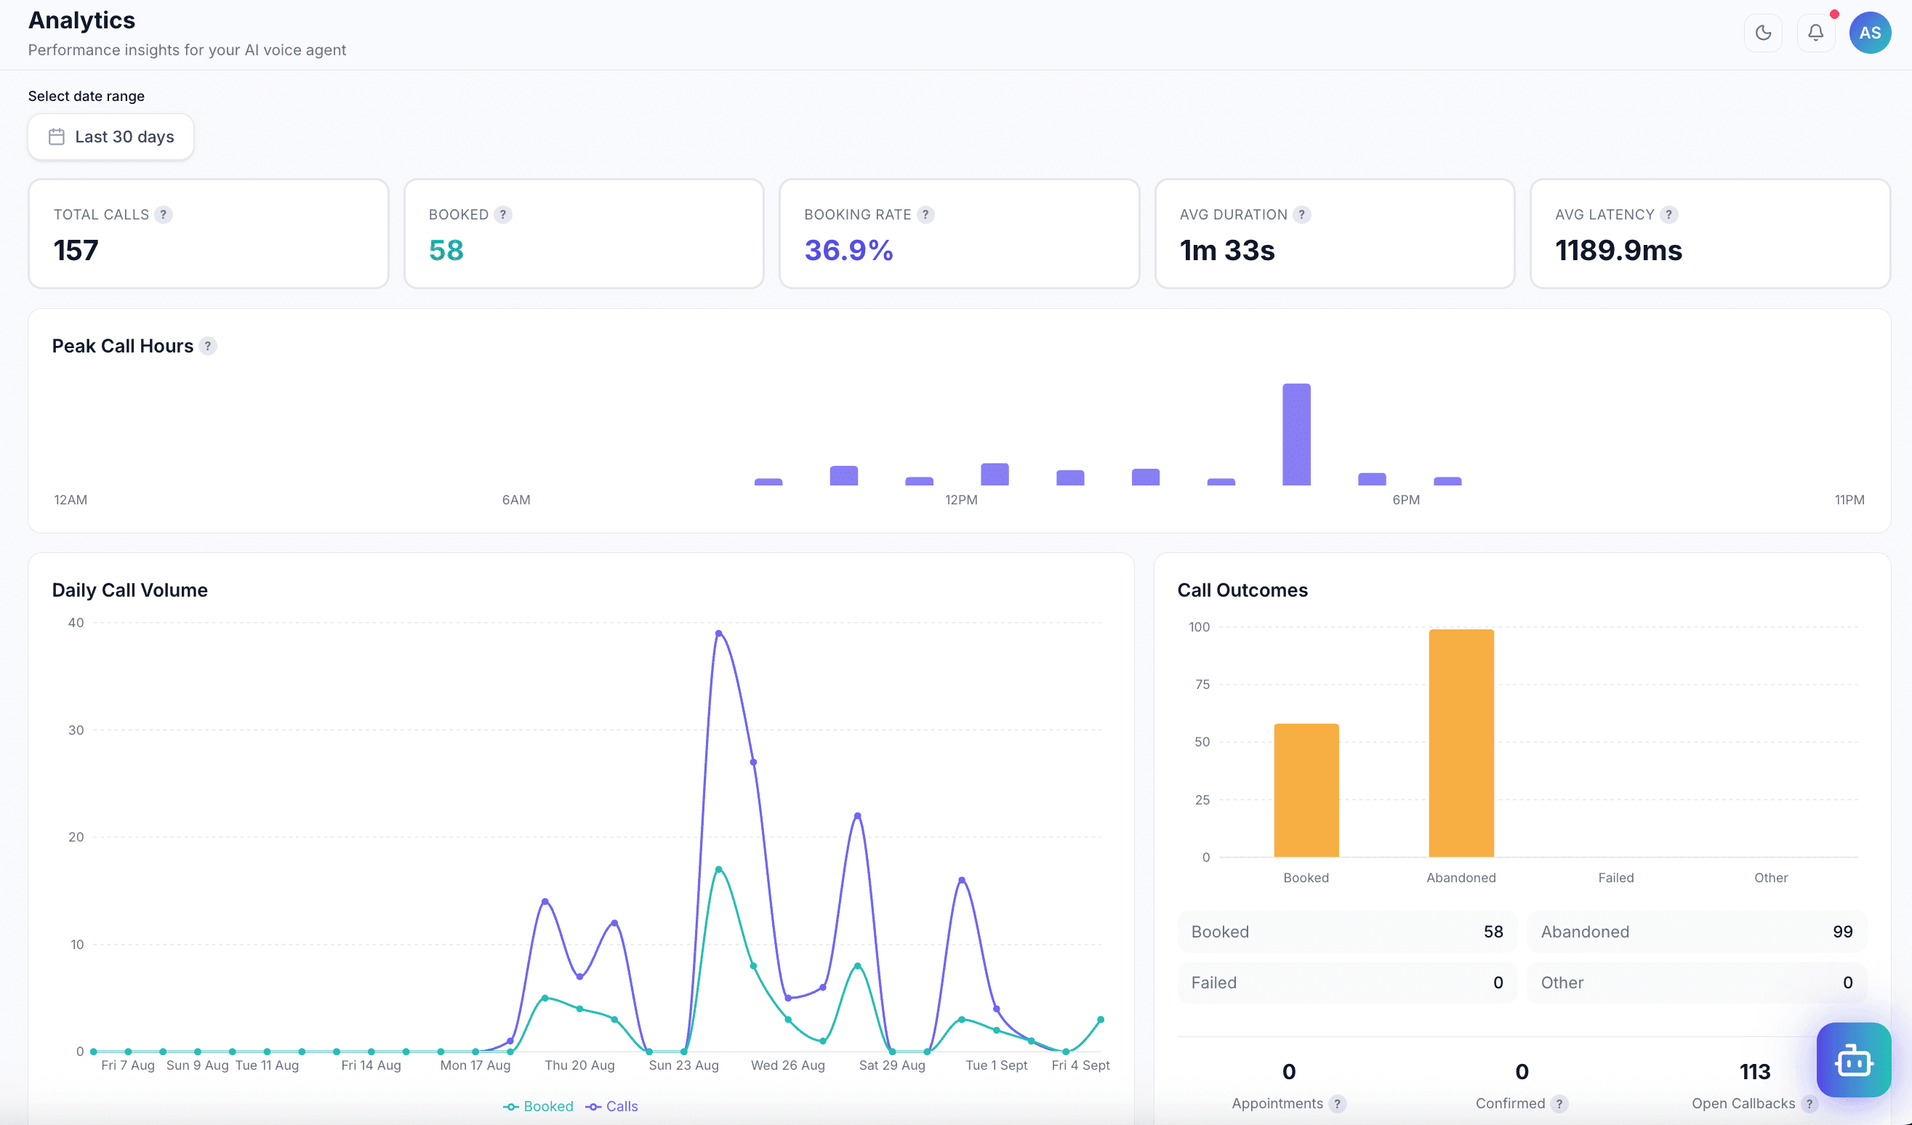This screenshot has width=1912, height=1125.
Task: Click the Avg Duration value 1m 33s
Action: coord(1227,250)
